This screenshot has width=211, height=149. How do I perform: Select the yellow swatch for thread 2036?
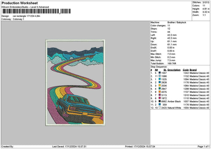pyautogui.click(x=160, y=85)
